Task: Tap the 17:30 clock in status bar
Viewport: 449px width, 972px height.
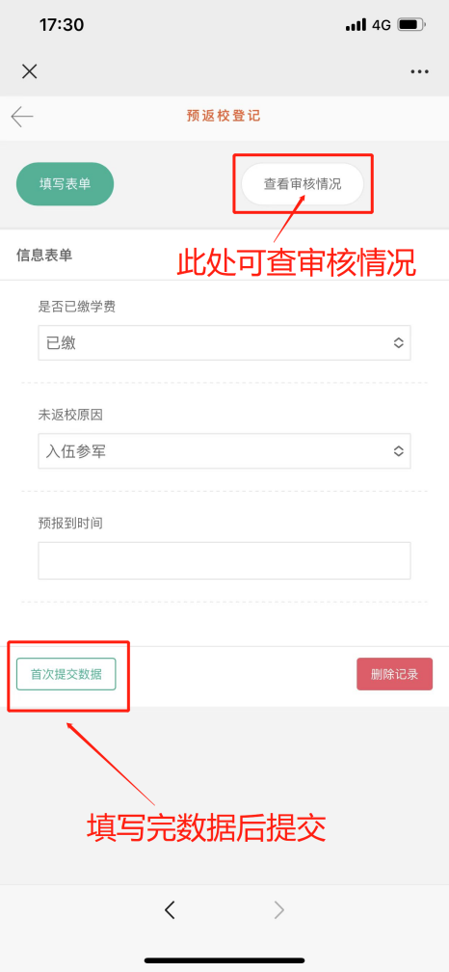Action: tap(62, 25)
